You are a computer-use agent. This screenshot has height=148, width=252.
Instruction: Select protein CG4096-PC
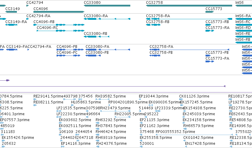68,56
